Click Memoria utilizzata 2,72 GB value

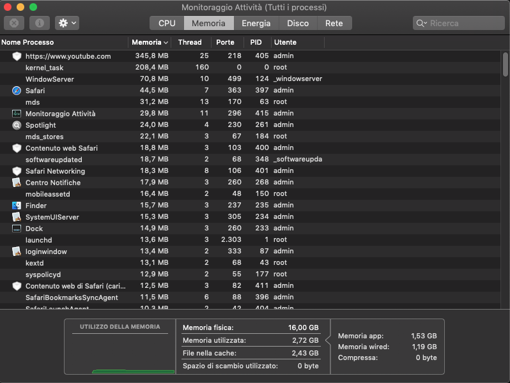coord(305,340)
